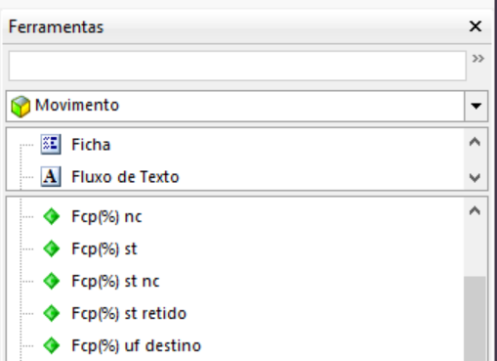Click green diamond icon beside Fcp(%) st

click(x=52, y=248)
